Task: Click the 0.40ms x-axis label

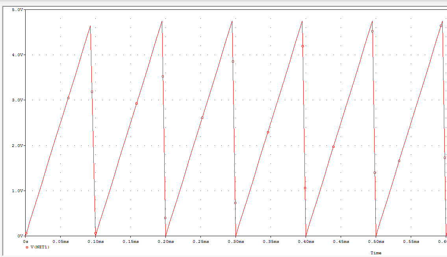Action: (306, 241)
